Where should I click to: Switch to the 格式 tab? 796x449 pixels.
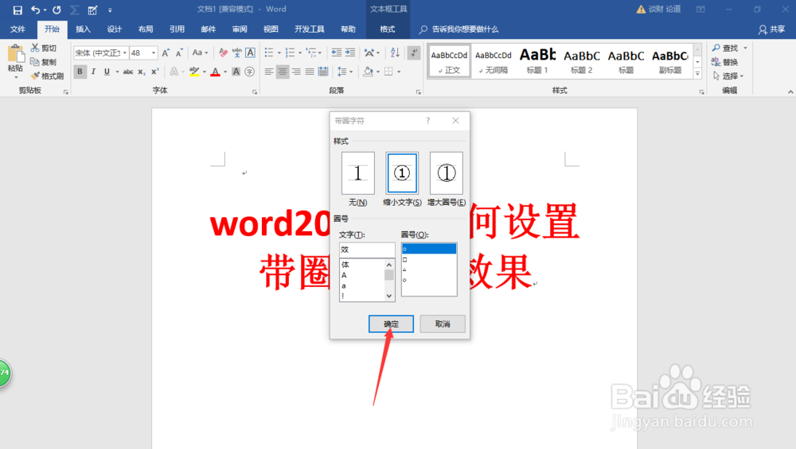[388, 29]
